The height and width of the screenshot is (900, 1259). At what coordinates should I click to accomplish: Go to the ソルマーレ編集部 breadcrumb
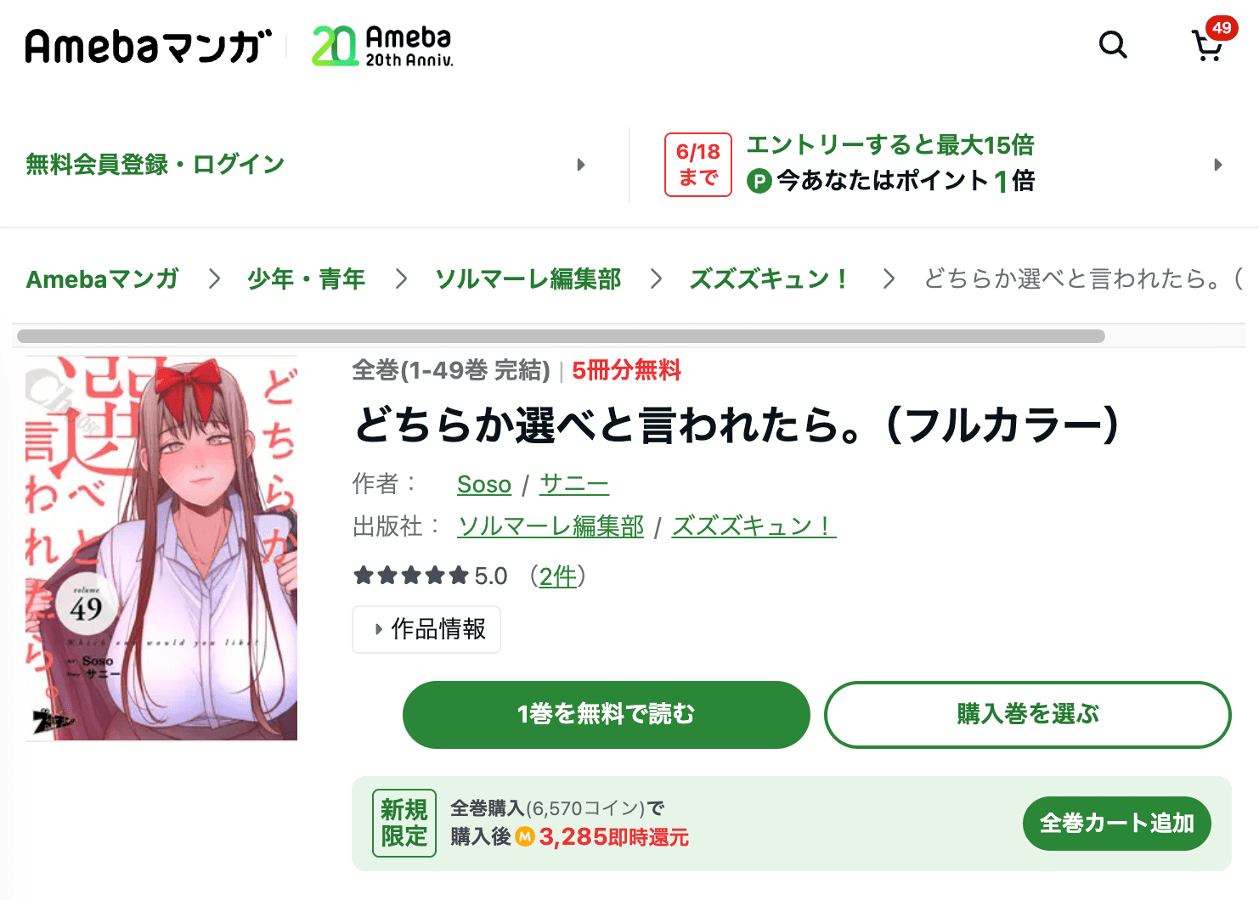tap(528, 278)
